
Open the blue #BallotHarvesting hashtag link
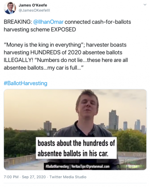point(26,83)
